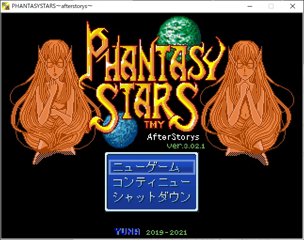Close the game window
Image resolution: width=304 pixels, height=240 pixels.
pos(293,6)
